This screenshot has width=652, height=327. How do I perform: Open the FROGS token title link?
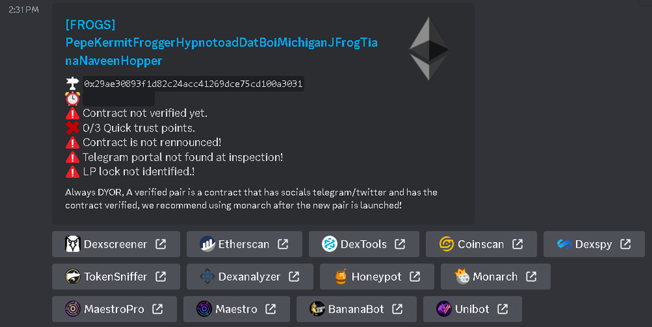pyautogui.click(x=221, y=43)
